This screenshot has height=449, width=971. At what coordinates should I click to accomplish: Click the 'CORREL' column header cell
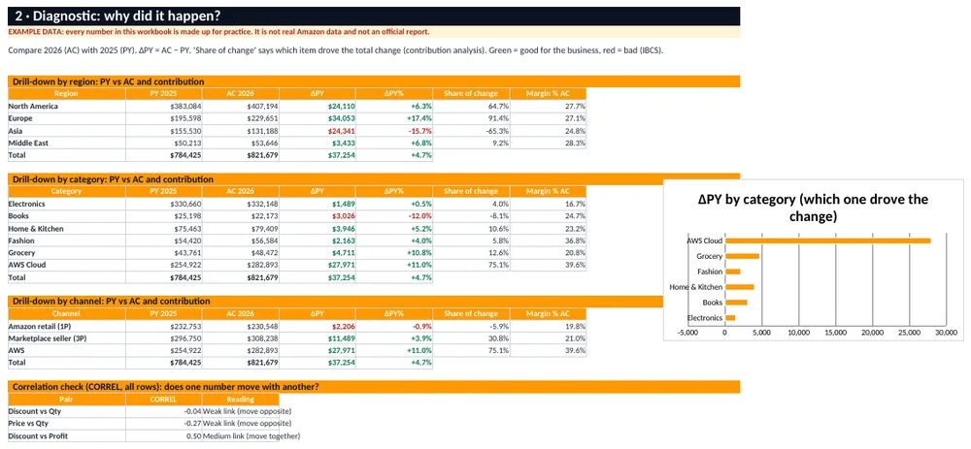click(163, 399)
